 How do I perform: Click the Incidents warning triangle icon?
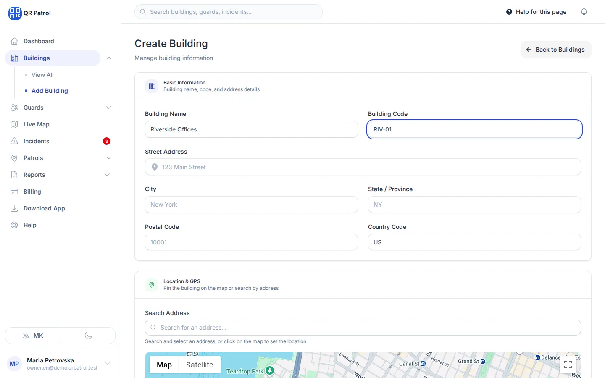pos(14,141)
